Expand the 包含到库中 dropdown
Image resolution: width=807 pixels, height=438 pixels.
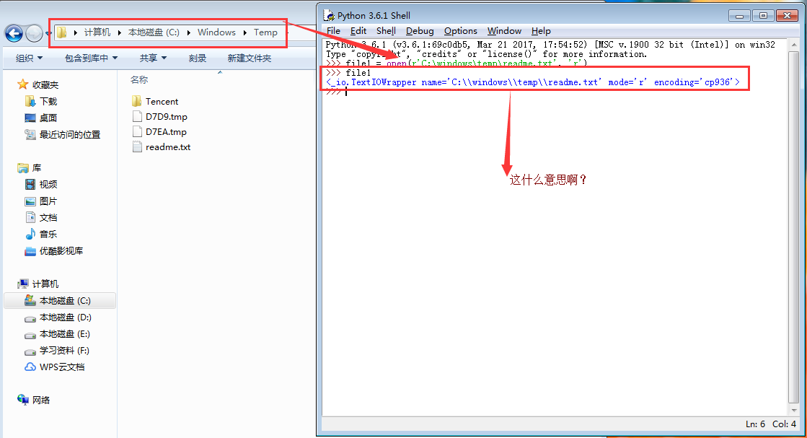click(x=91, y=58)
